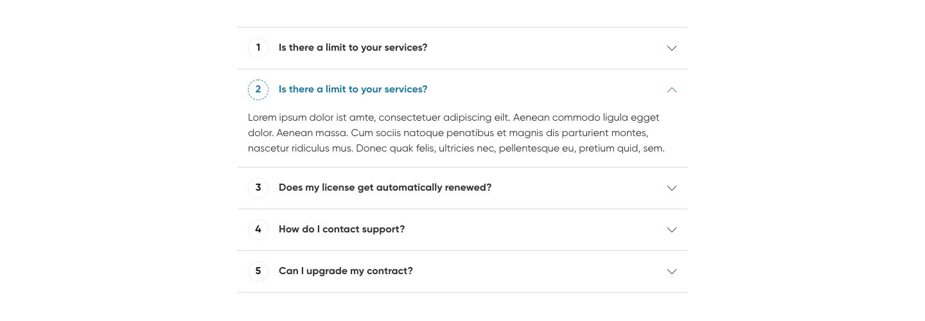
Task: Click the answer line starting 'nascetur ridiculus mus'
Action: pyautogui.click(x=456, y=149)
